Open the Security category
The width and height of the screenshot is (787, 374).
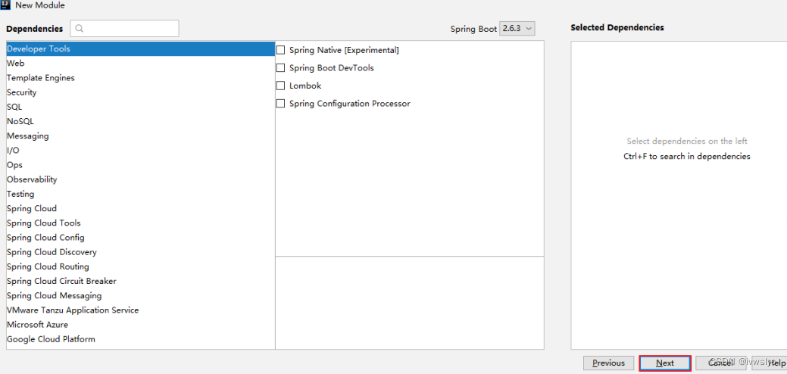click(x=141, y=93)
